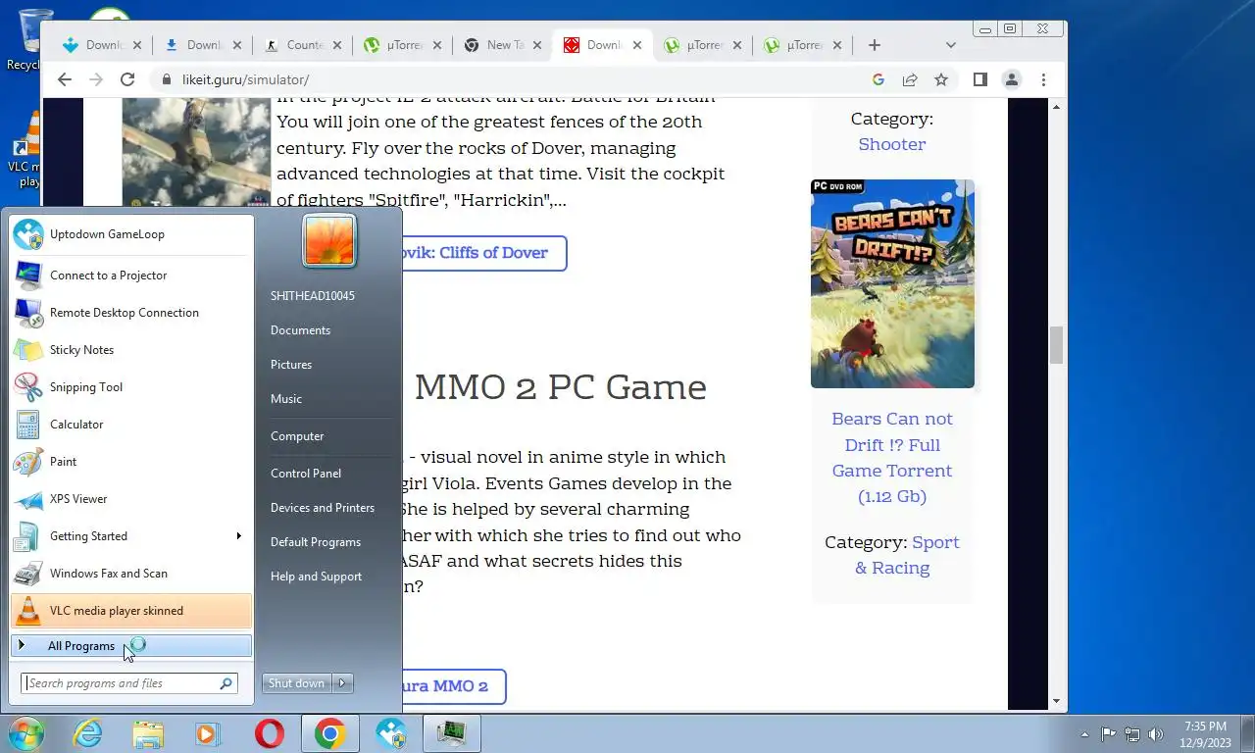Viewport: 1255px width, 753px height.
Task: Switch to Chrome on taskbar
Action: 329,733
